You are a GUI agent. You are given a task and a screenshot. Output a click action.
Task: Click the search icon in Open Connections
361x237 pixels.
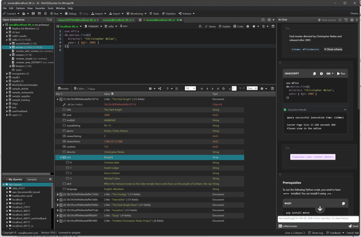[x=48, y=19]
